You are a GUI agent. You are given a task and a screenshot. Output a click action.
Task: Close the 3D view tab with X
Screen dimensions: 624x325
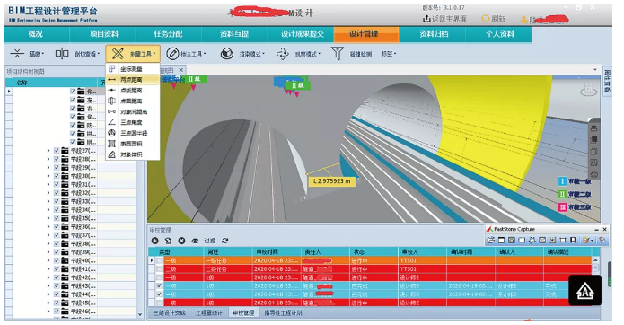point(181,70)
